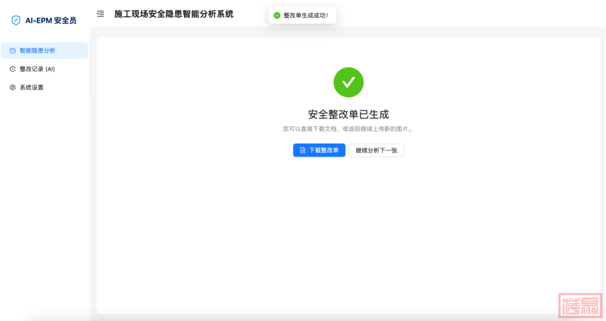Click the dashboard icon beside 智能隐患分析
This screenshot has height=321, width=606.
coord(13,51)
